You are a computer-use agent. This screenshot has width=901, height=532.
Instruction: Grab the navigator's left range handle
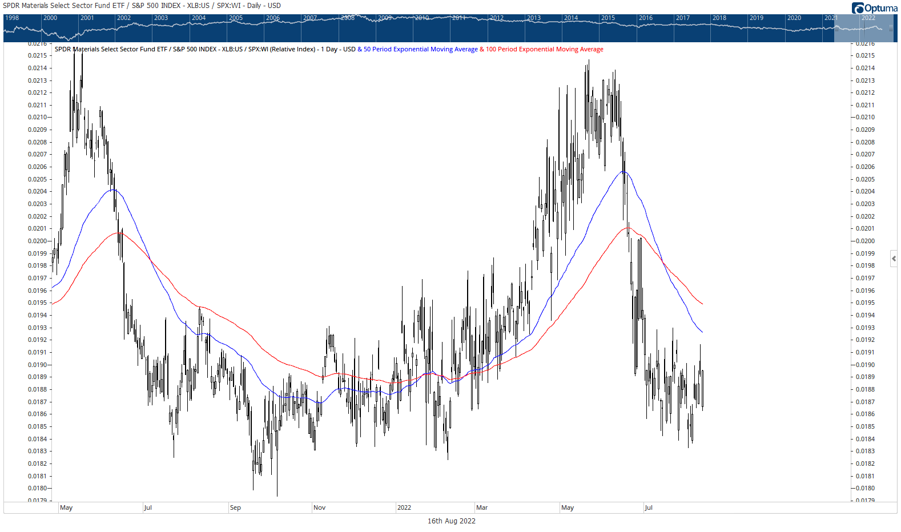(x=835, y=27)
